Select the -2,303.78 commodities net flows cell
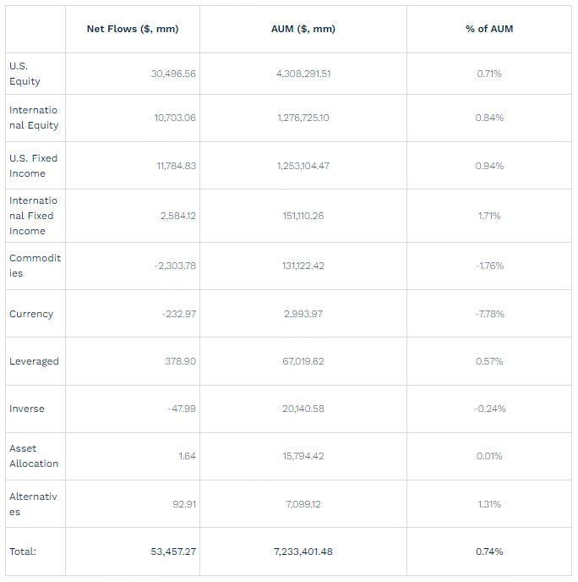Image resolution: width=578 pixels, height=582 pixels. coord(175,266)
